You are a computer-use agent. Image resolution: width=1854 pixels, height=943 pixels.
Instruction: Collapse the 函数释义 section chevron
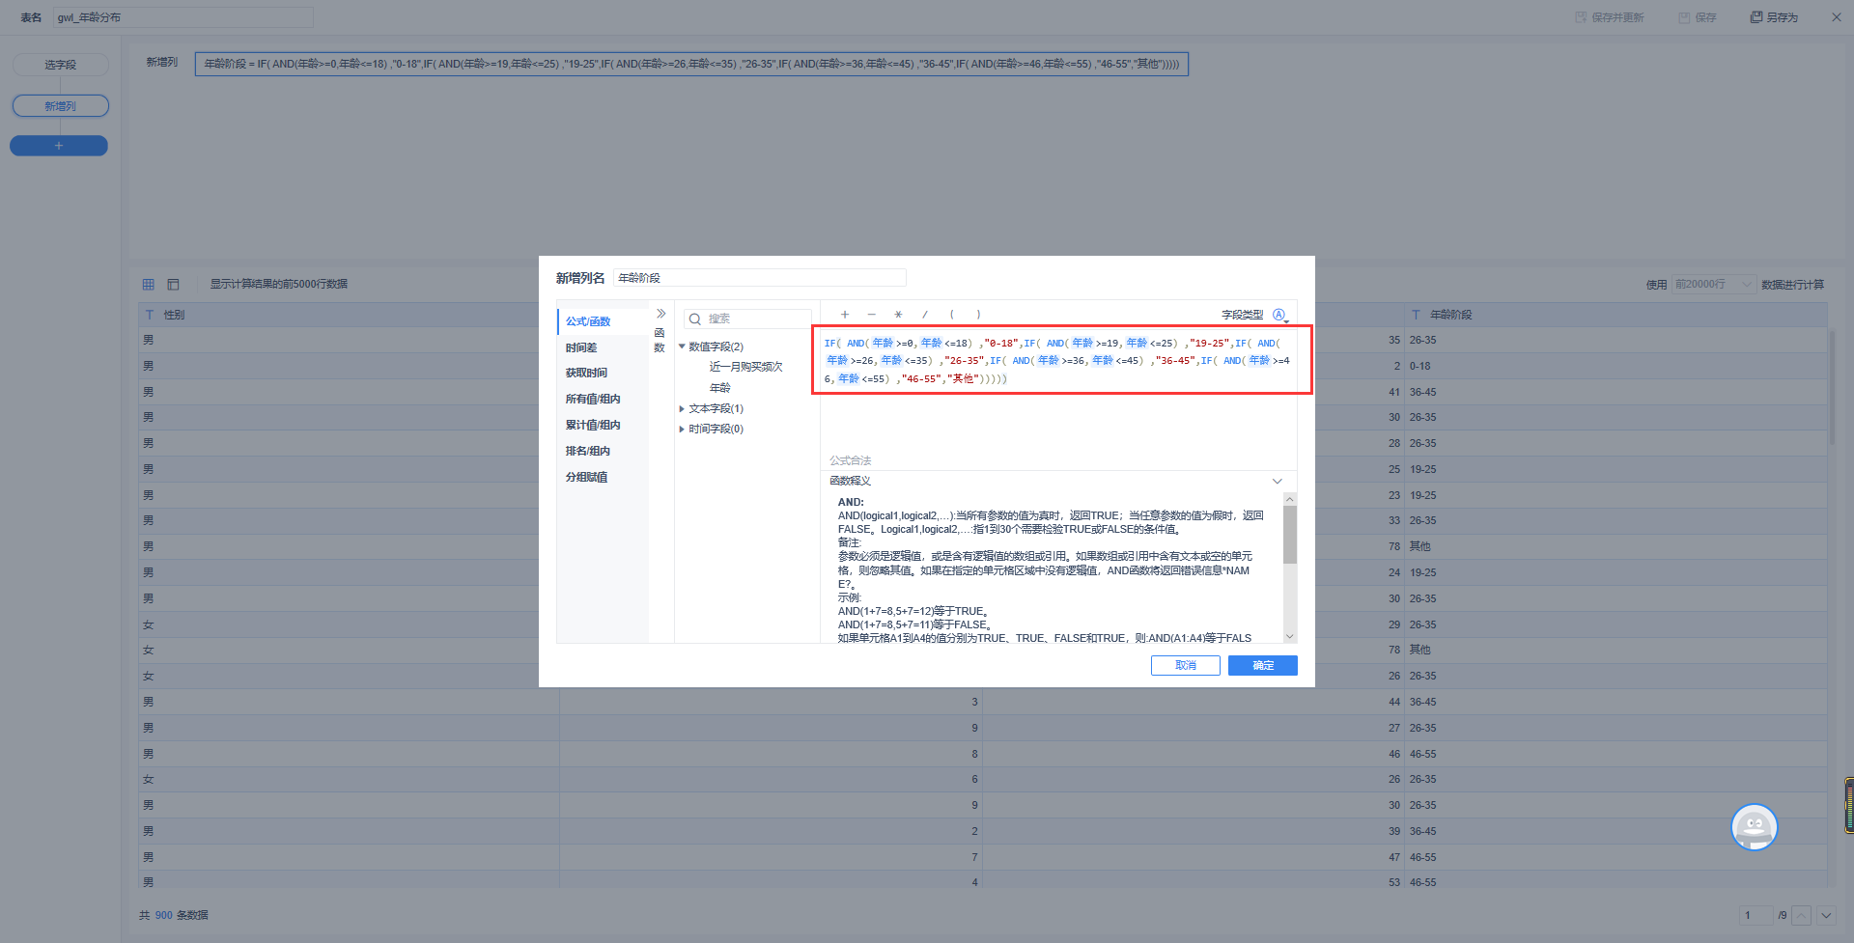[x=1277, y=481]
